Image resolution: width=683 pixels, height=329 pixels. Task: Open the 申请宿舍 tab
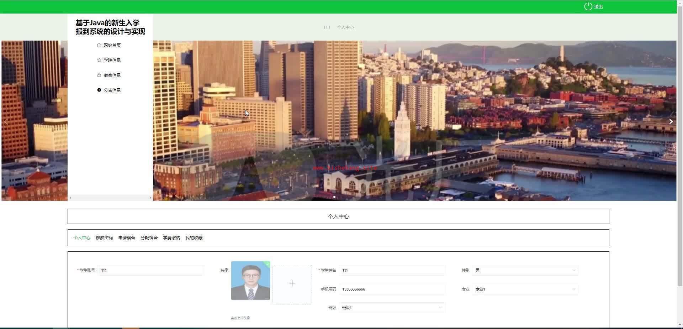pos(127,238)
